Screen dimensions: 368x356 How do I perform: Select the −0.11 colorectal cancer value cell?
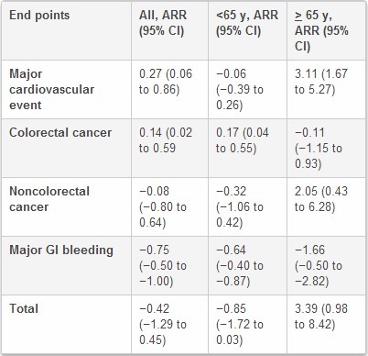pos(326,148)
